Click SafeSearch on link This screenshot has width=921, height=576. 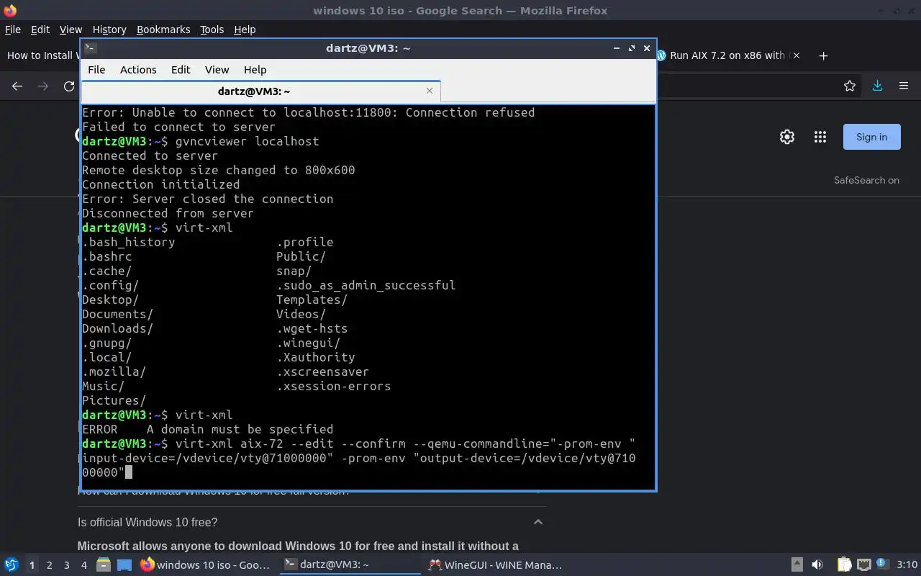[866, 180]
